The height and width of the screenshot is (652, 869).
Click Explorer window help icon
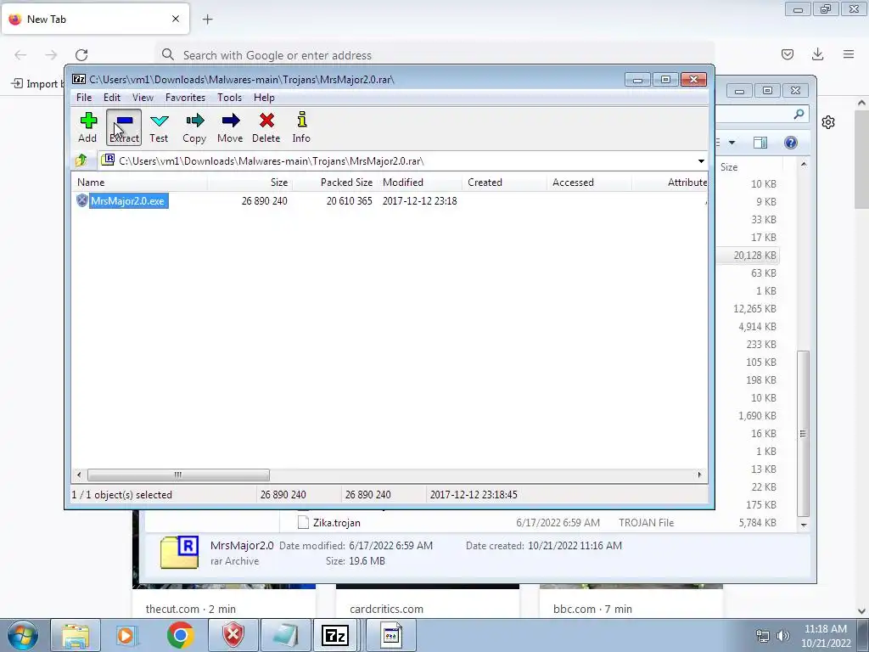click(791, 143)
